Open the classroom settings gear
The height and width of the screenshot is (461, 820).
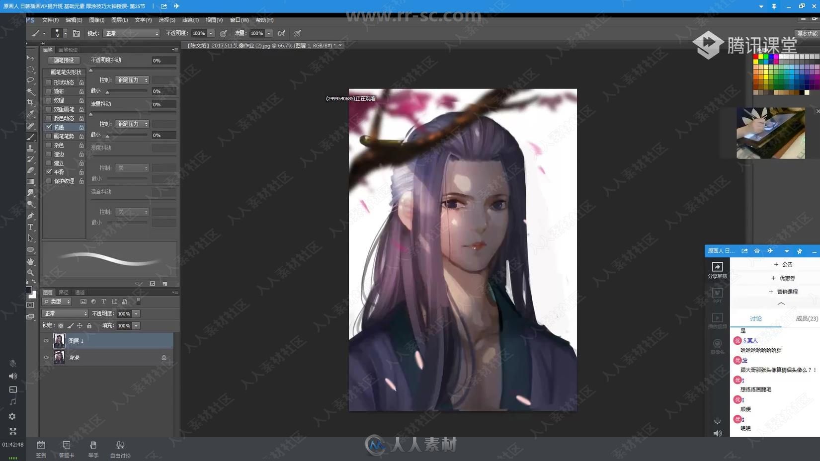pos(13,416)
